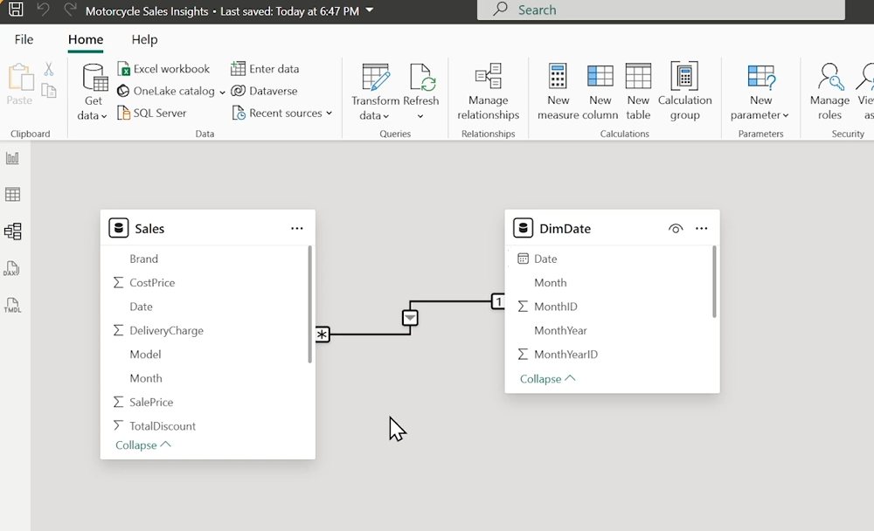Open the Report view icon in sidebar
874x531 pixels.
[x=13, y=158]
